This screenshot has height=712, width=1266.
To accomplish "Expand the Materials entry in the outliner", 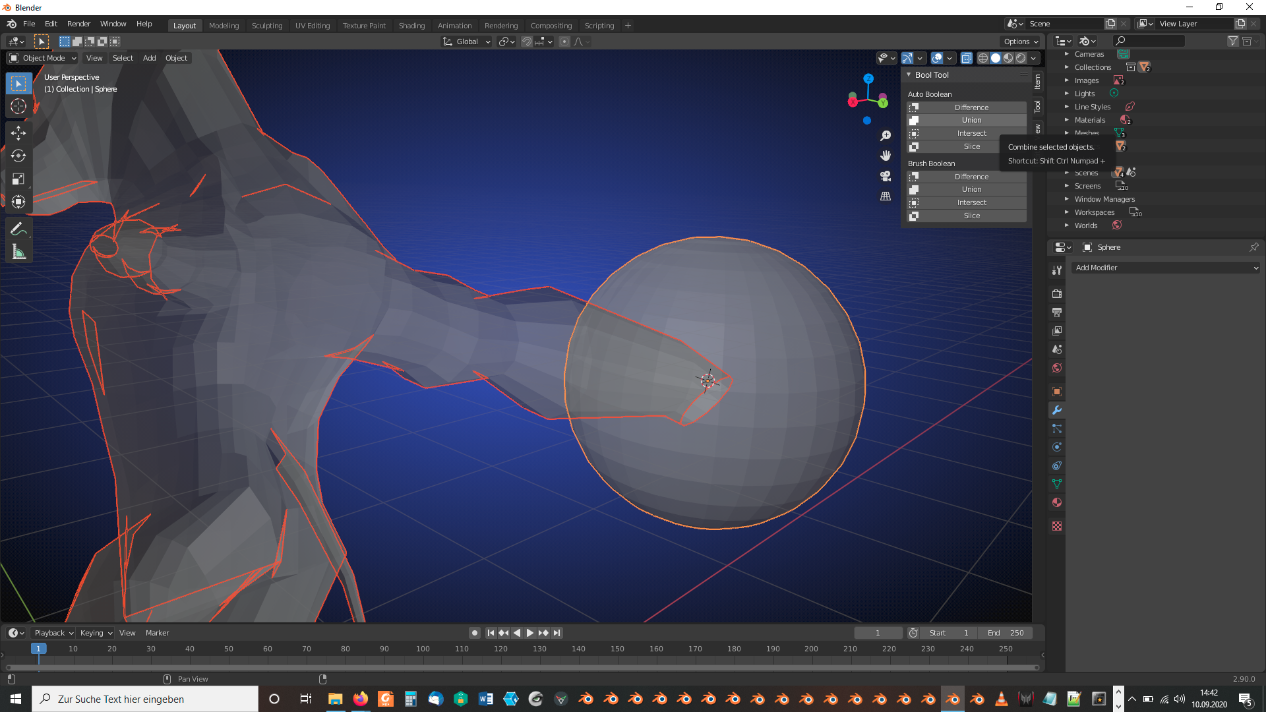I will [1067, 120].
